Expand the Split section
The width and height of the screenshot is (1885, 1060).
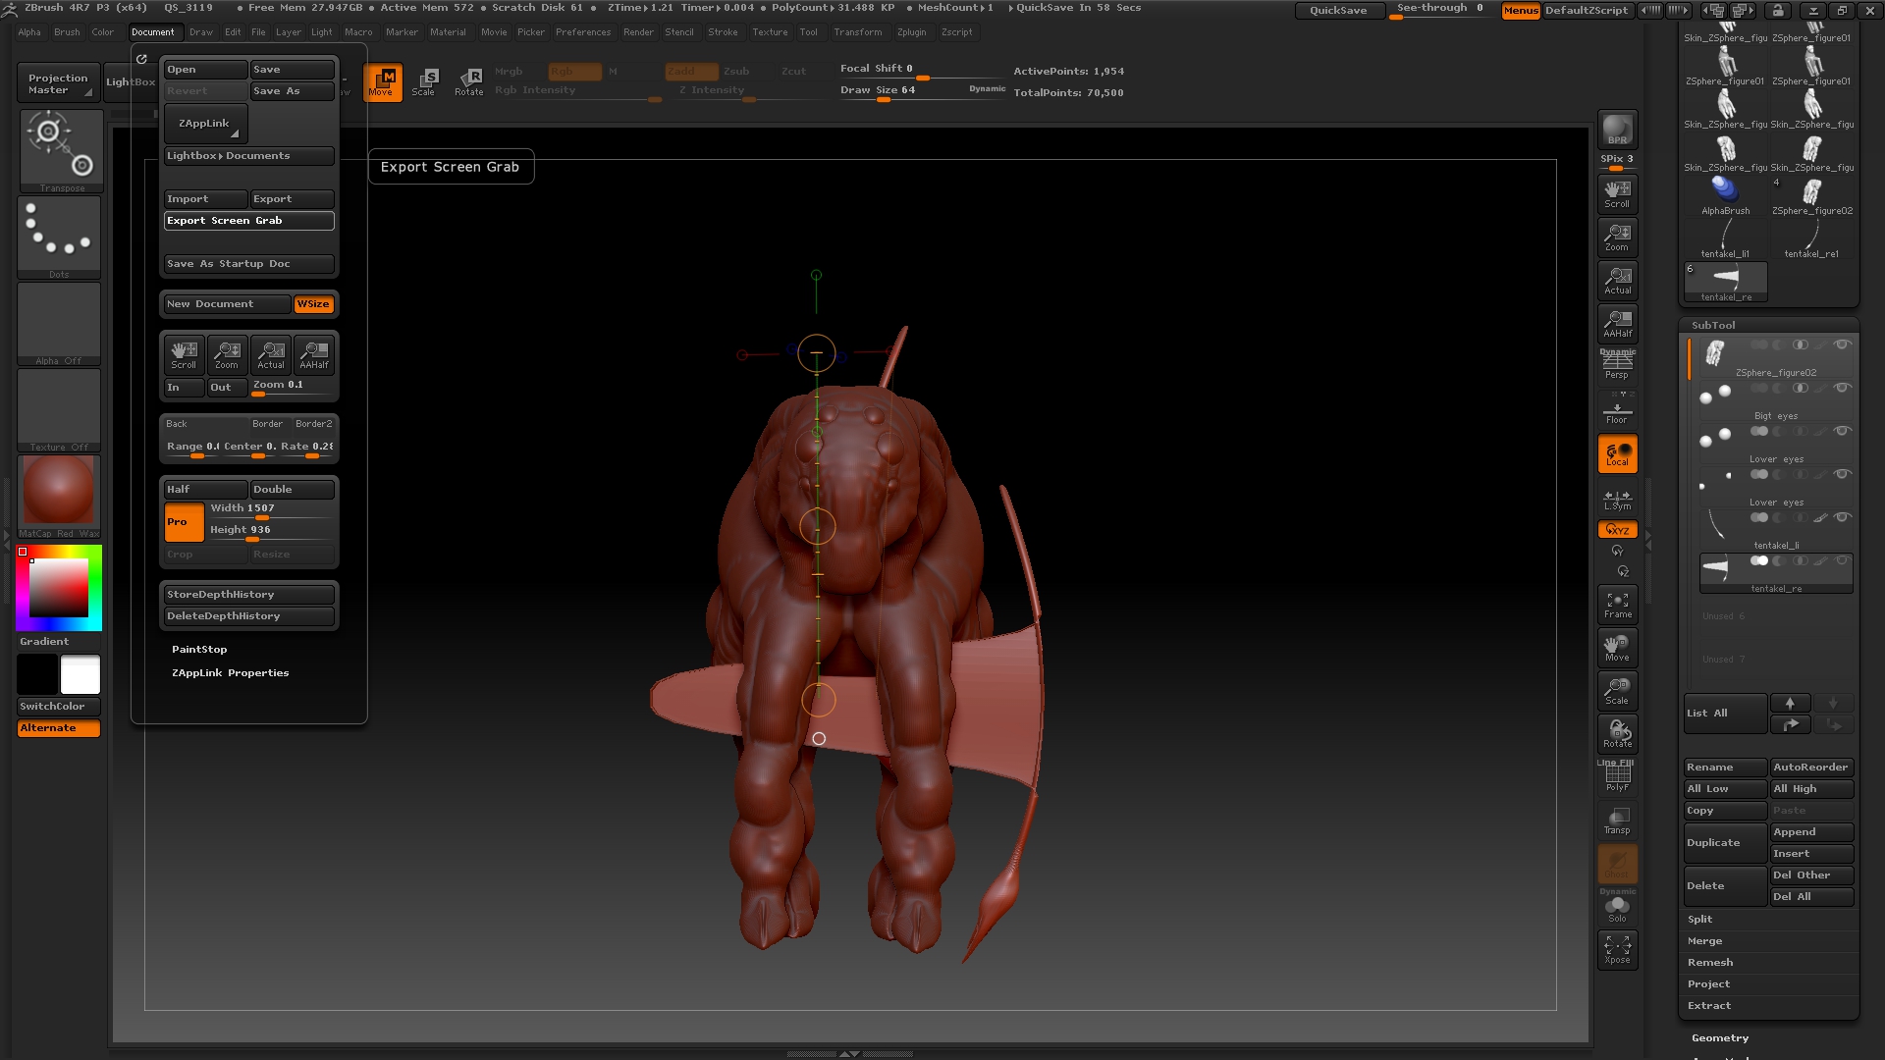1699,920
